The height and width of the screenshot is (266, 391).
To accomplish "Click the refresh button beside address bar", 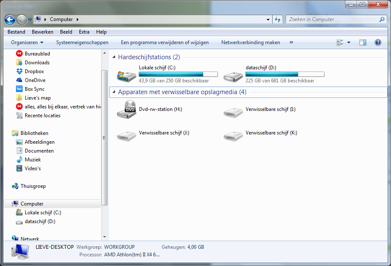I will (x=278, y=19).
